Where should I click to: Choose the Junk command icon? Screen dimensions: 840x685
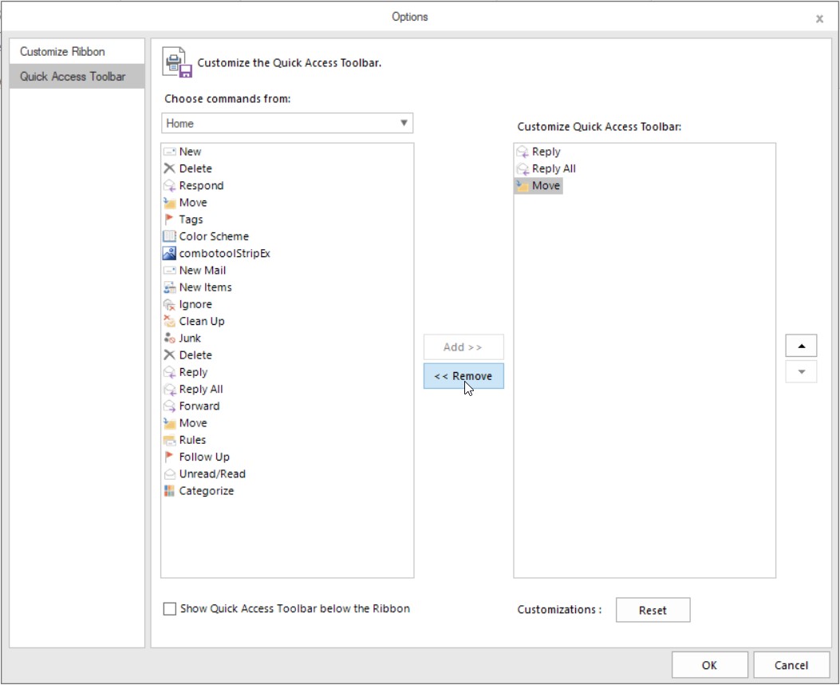pyautogui.click(x=189, y=338)
